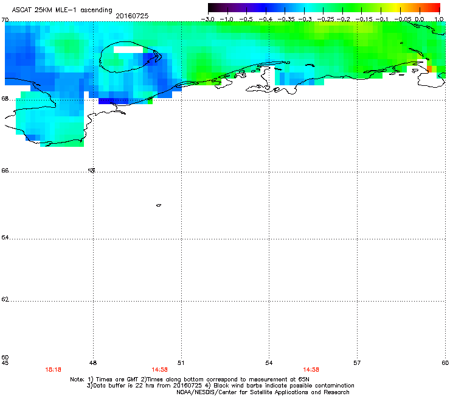Click the color bar label "-0.35"
450x396 pixels.
(x=285, y=19)
